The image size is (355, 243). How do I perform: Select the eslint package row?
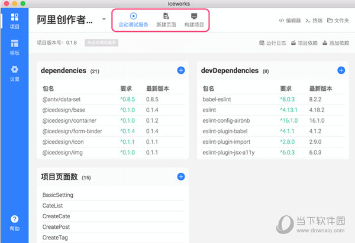click(273, 110)
